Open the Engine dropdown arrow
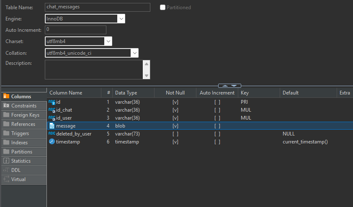Image resolution: width=353 pixels, height=207 pixels. [x=121, y=19]
